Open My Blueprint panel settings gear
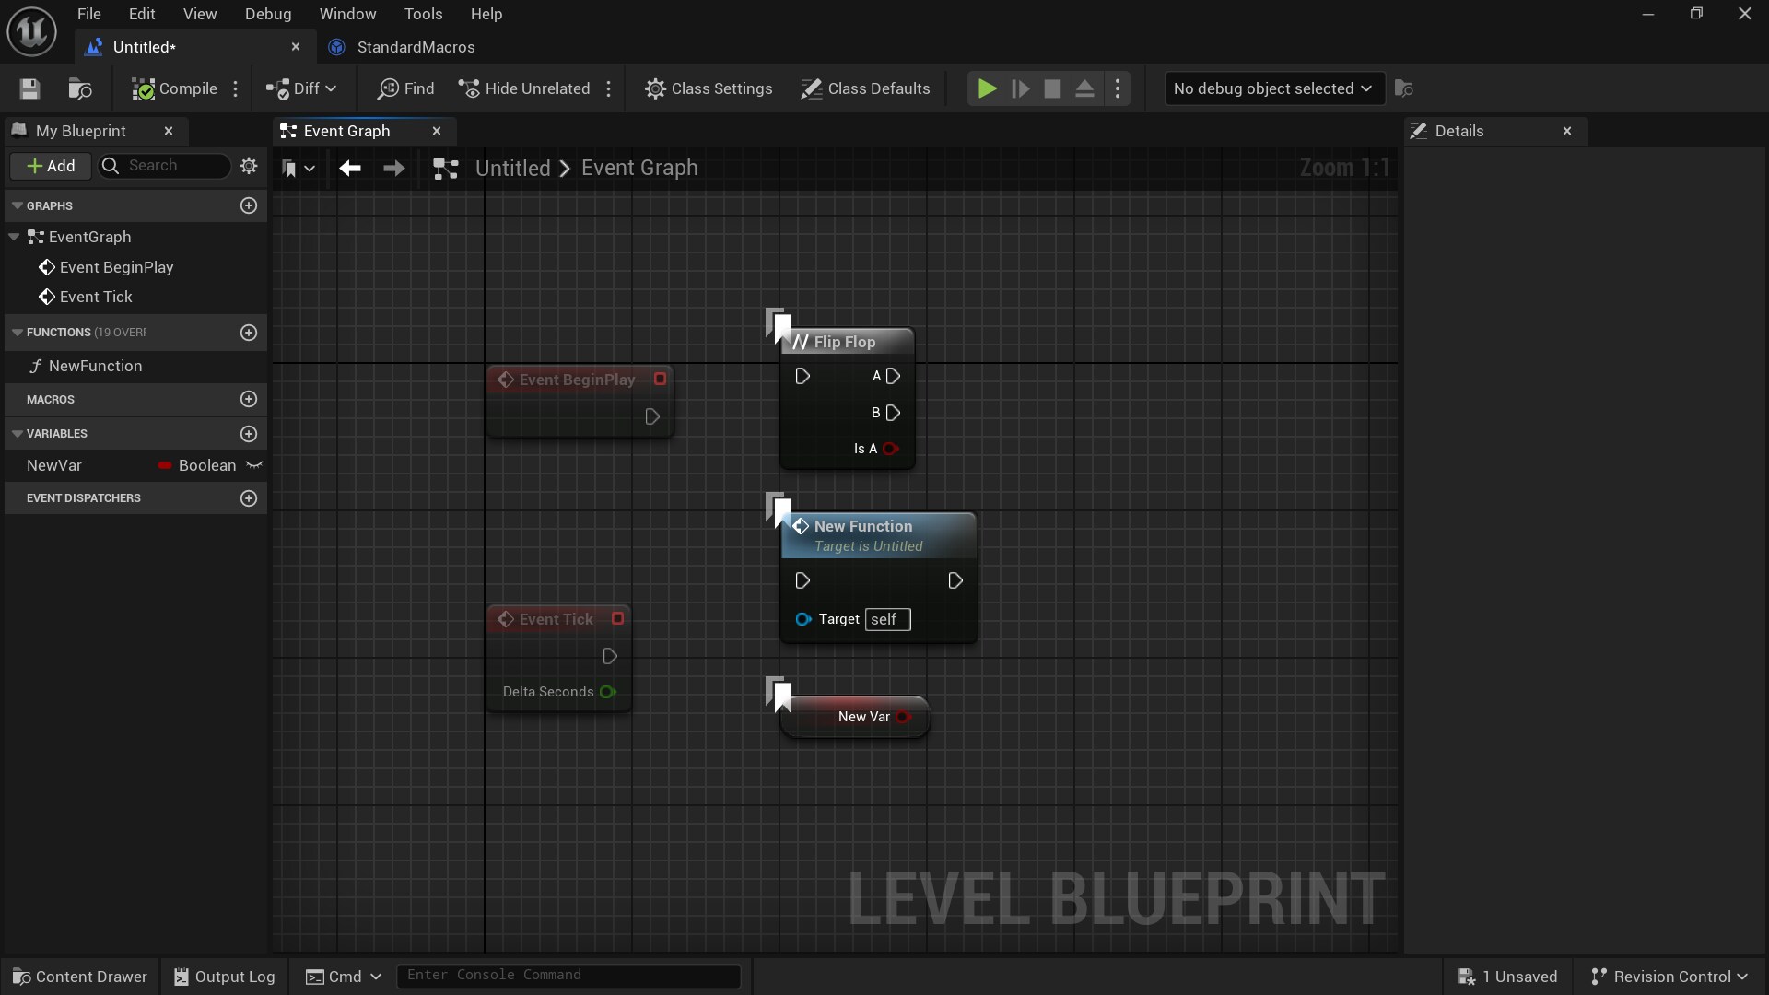1769x995 pixels. 248,166
